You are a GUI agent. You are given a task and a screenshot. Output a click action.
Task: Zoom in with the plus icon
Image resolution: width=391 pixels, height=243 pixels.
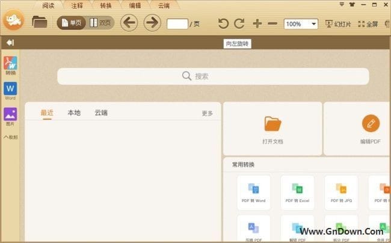point(257,23)
